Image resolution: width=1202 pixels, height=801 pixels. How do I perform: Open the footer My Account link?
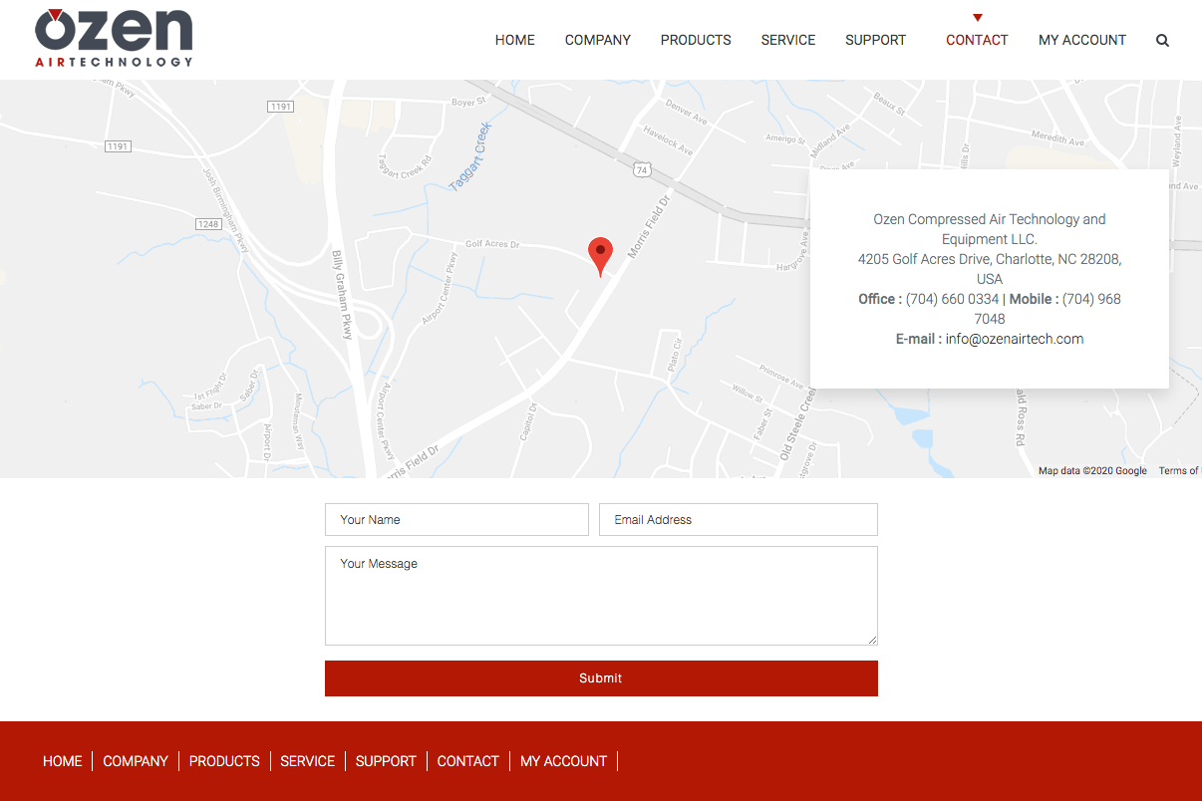pyautogui.click(x=563, y=761)
